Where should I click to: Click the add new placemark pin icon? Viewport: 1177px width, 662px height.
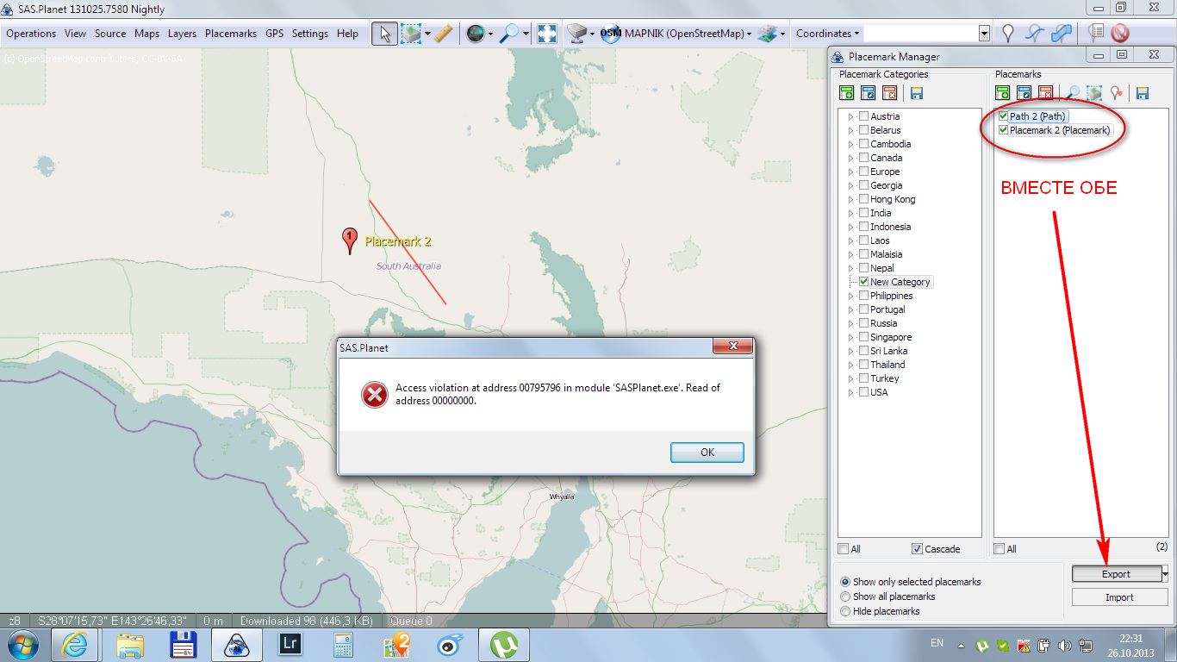tap(1007, 34)
